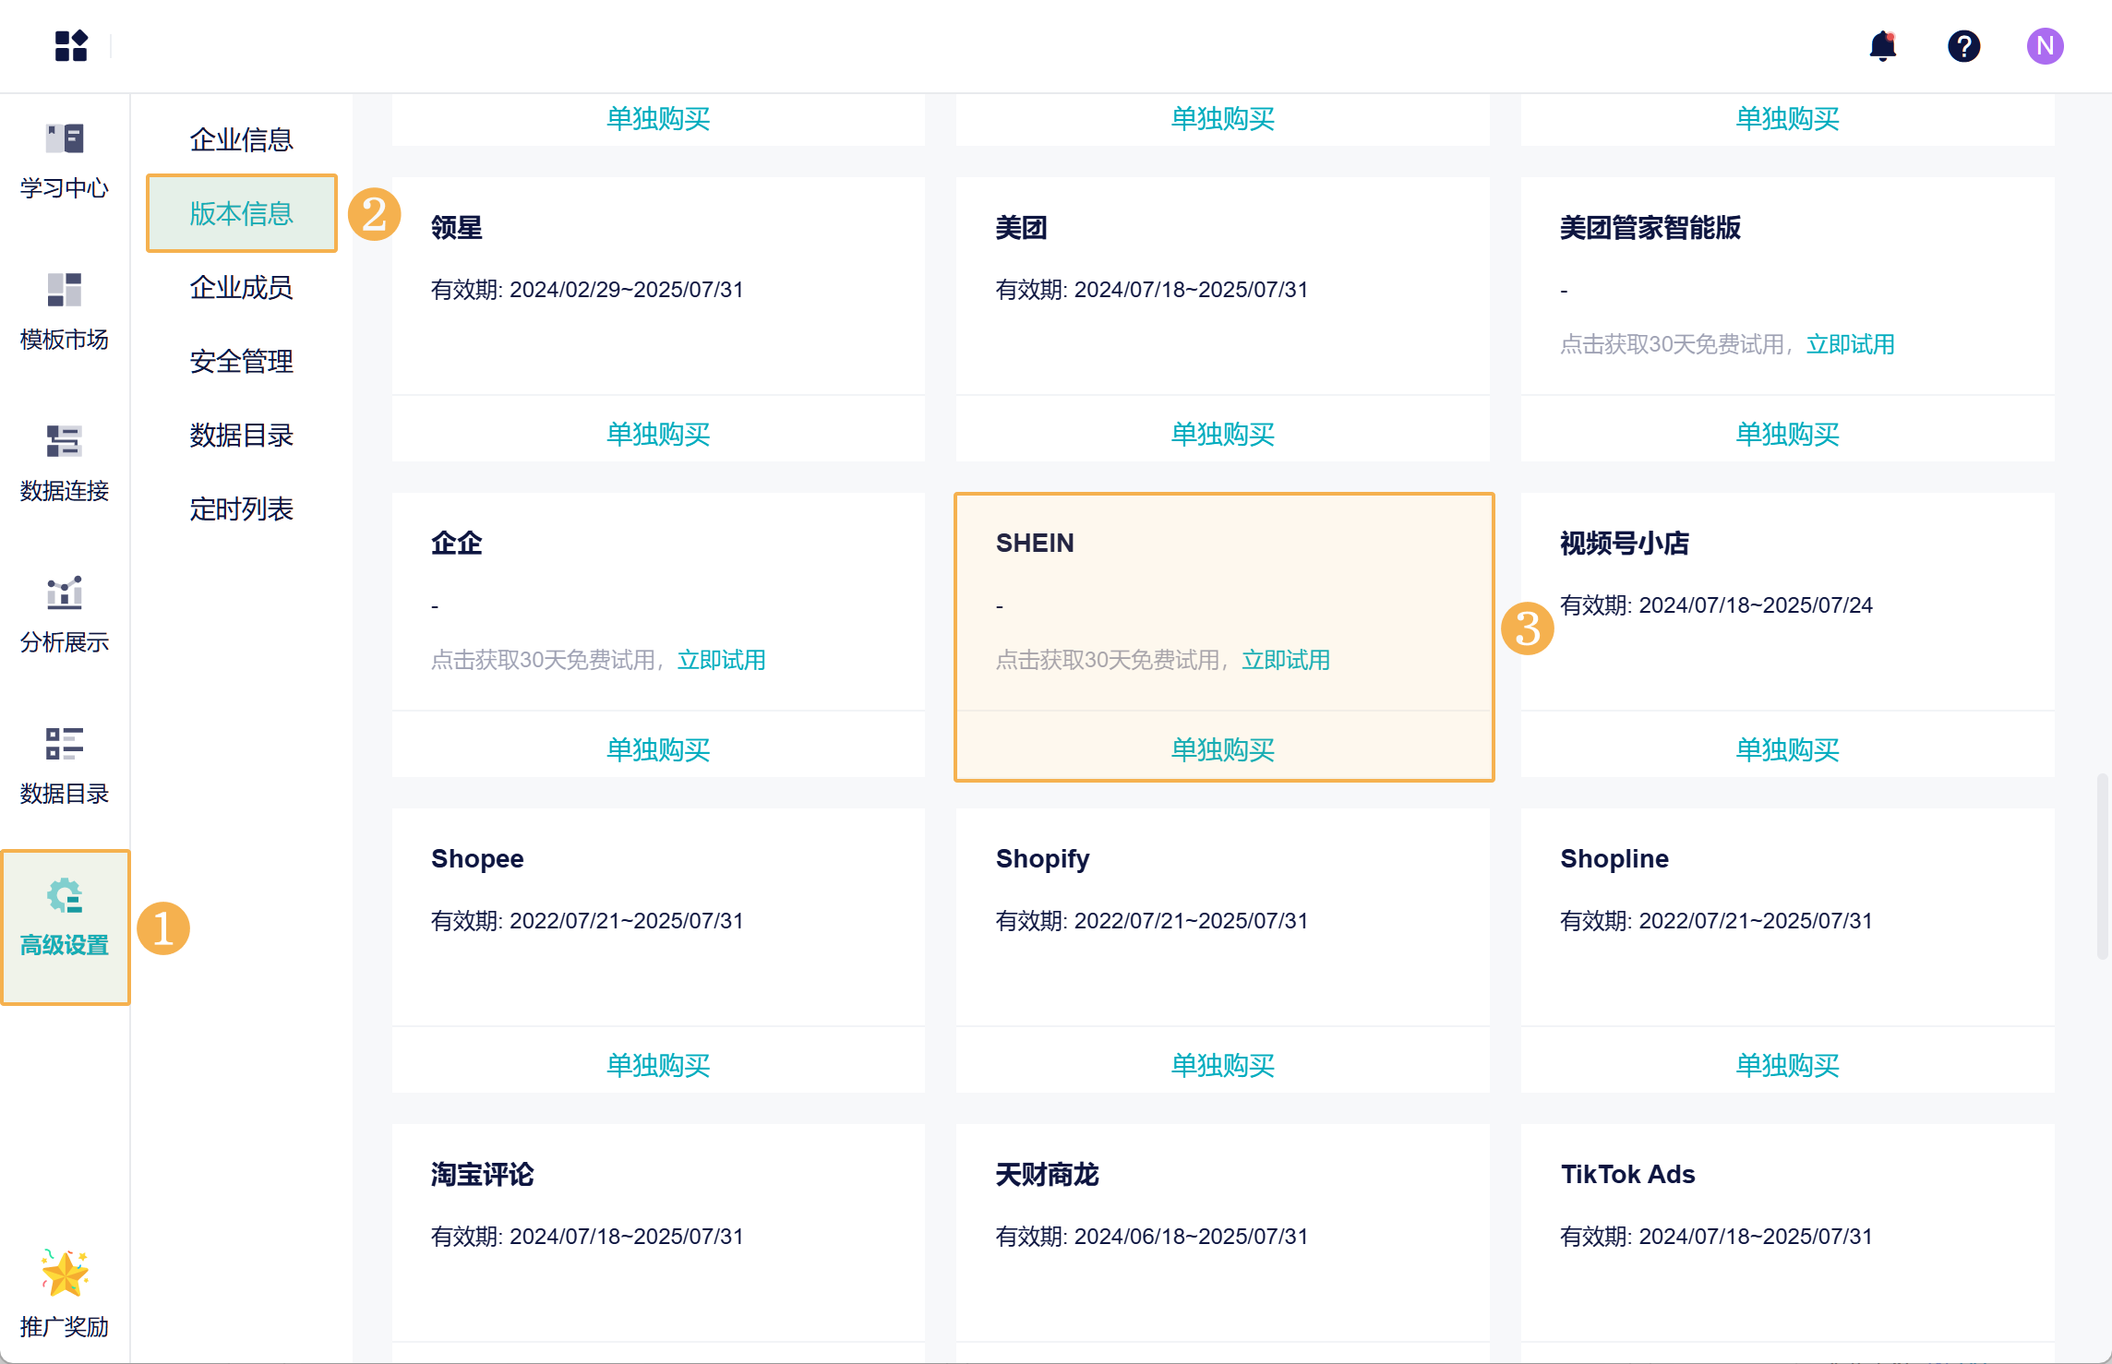Image resolution: width=2112 pixels, height=1364 pixels.
Task: Click the vertical scrollbar on right
Action: point(2102,866)
